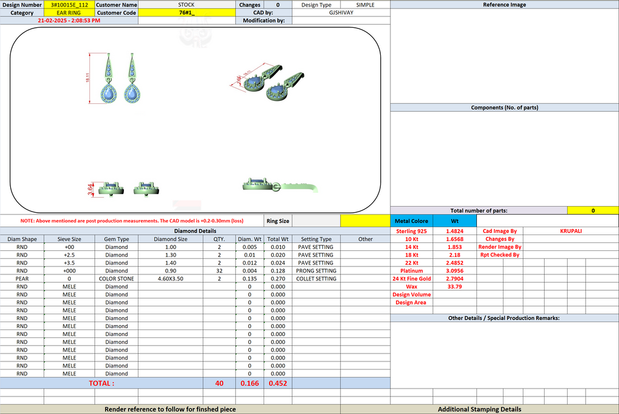Image resolution: width=619 pixels, height=414 pixels.
Task: Click the total weight cell 0.128
Action: point(278,271)
